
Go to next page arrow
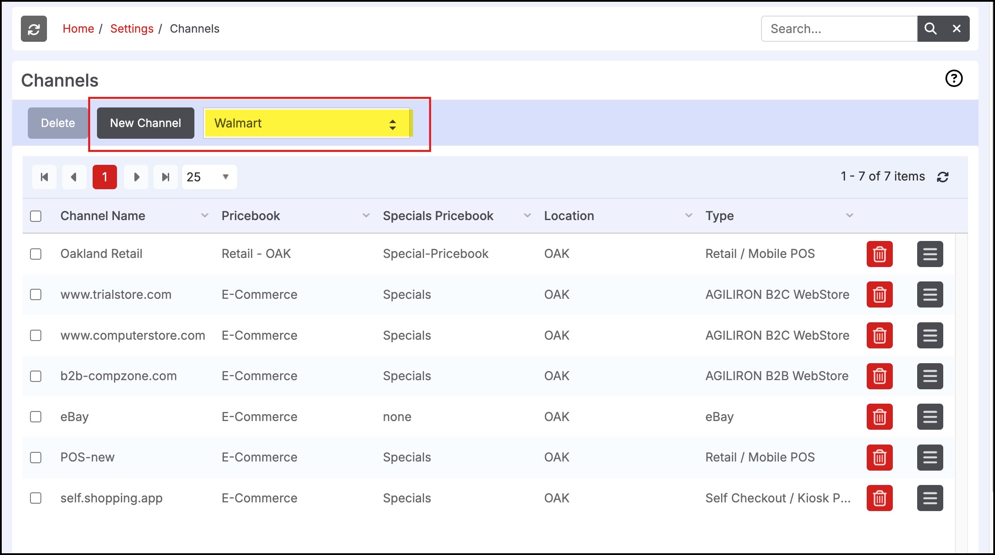pyautogui.click(x=136, y=177)
